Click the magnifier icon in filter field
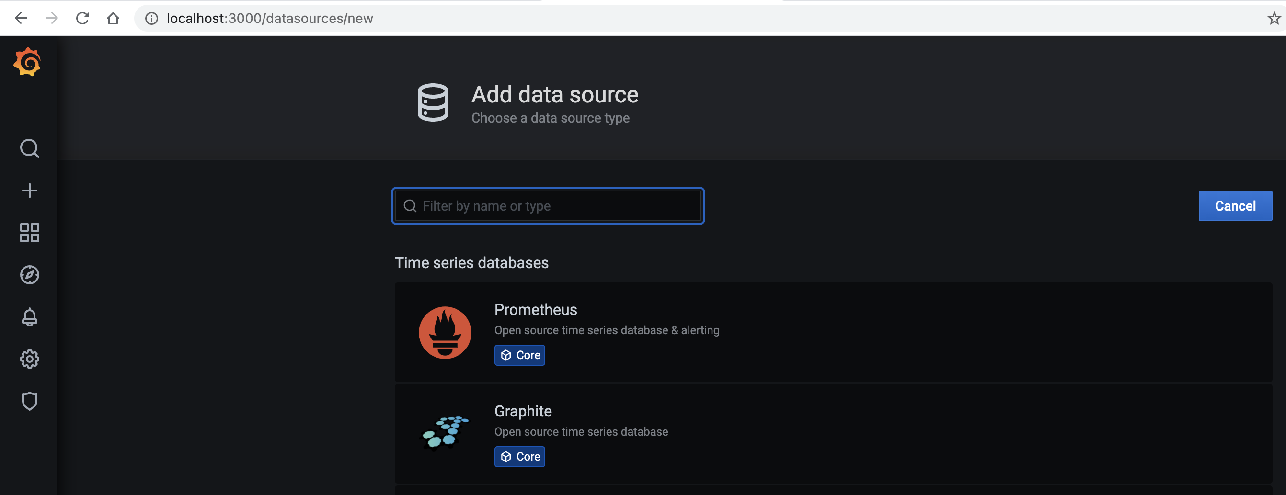The width and height of the screenshot is (1286, 495). click(x=410, y=206)
